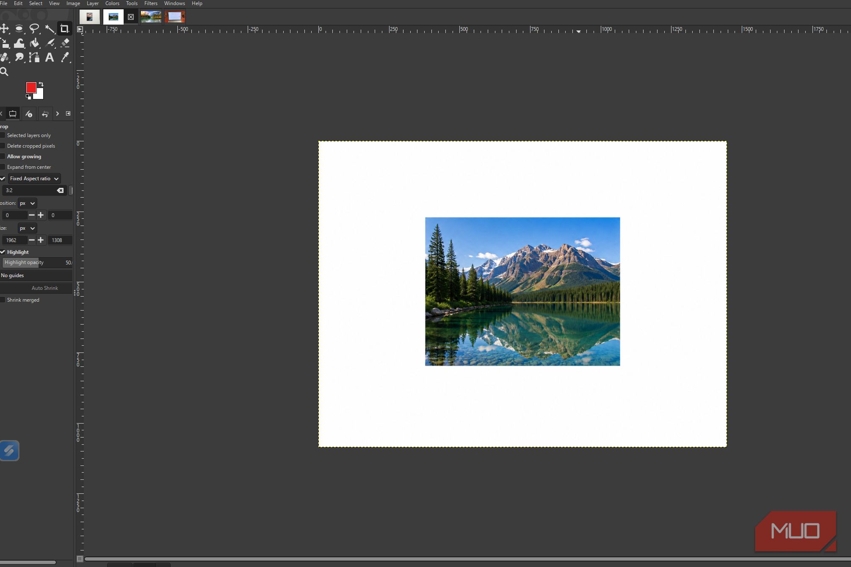Click the red foreground color swatch
Screen dimensions: 851x567
click(x=31, y=87)
